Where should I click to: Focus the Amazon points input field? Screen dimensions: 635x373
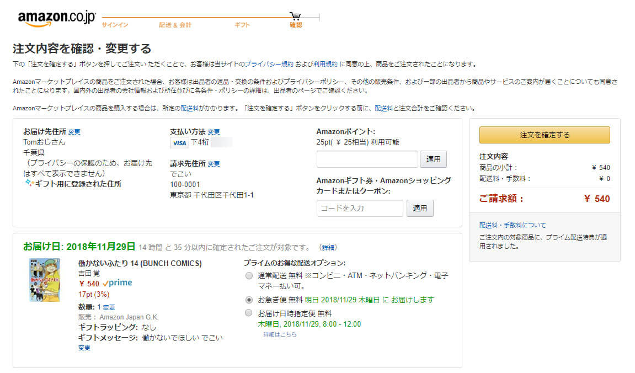367,159
